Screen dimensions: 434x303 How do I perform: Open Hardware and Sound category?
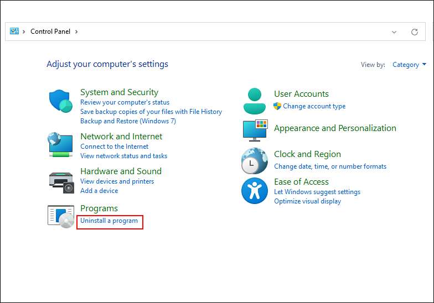tap(121, 171)
